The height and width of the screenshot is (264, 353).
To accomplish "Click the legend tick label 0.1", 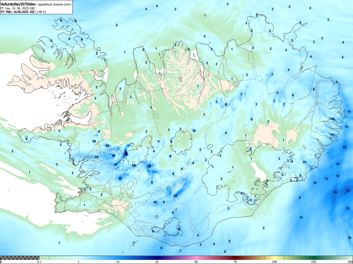I will pyautogui.click(x=39, y=262).
